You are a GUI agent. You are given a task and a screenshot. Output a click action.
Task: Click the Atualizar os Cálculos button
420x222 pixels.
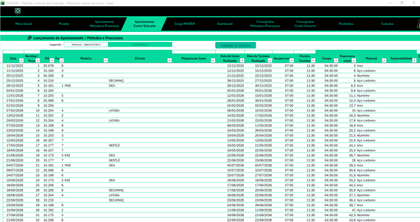[236, 45]
